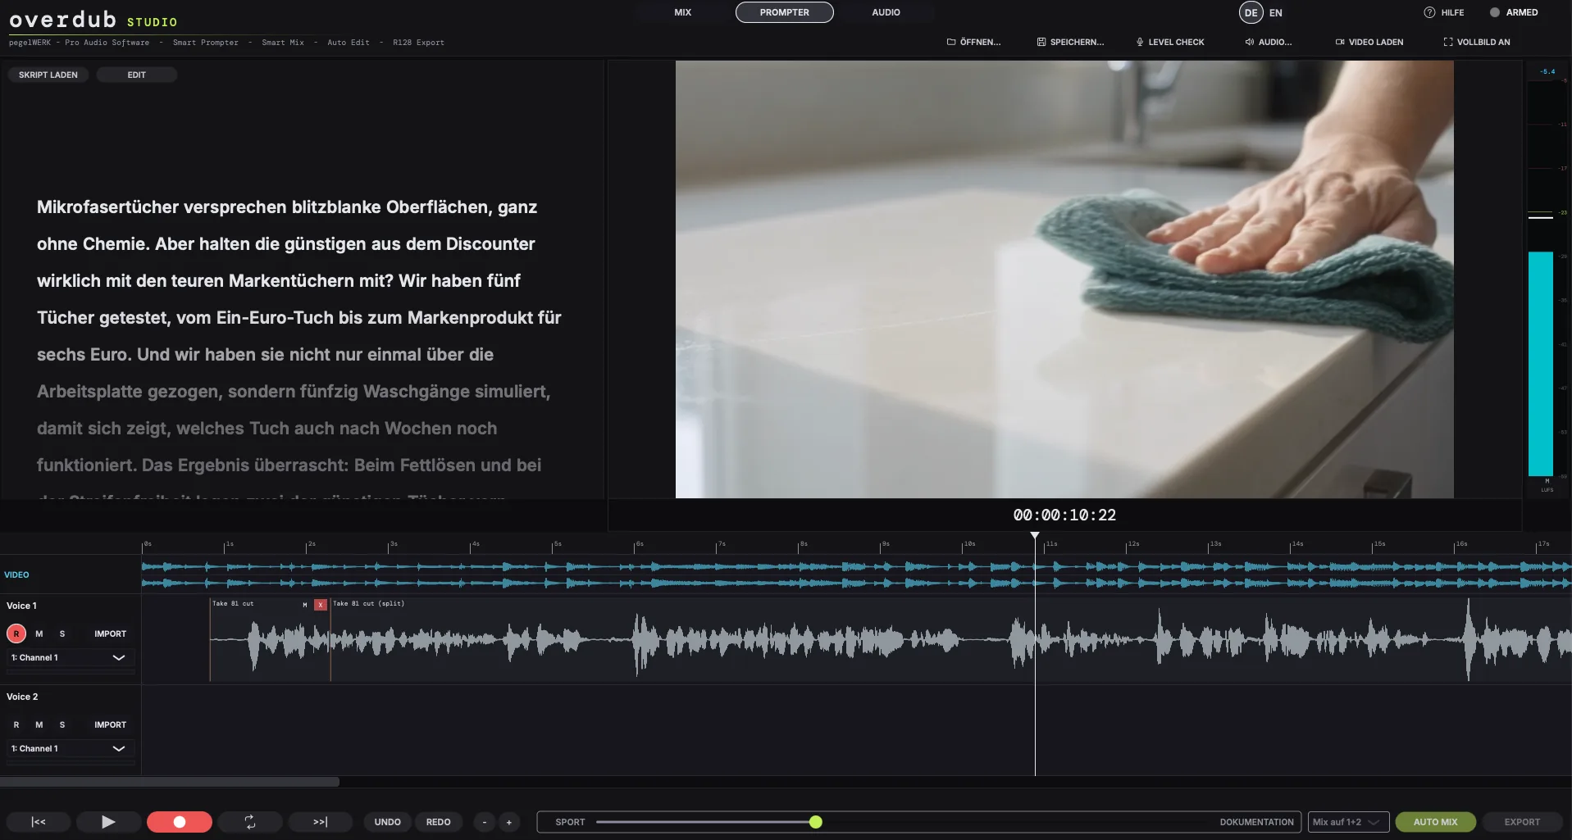Switch language to EN
1572x840 pixels.
1276,12
